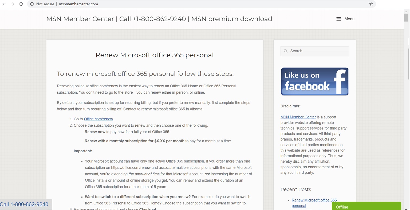
Task: View site info via Not secure icon
Action: pyautogui.click(x=32, y=4)
